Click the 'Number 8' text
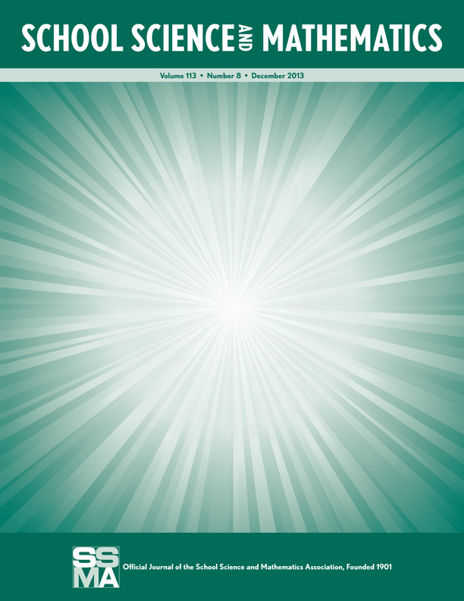The image size is (464, 601). point(224,76)
